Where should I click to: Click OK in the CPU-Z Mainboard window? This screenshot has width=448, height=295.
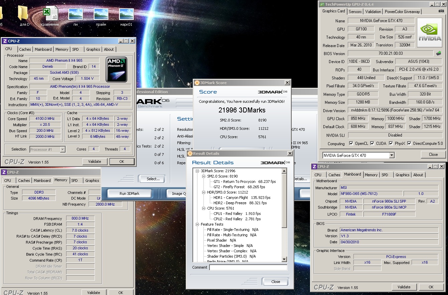(x=431, y=287)
